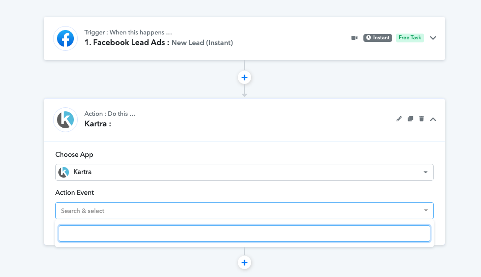Viewport: 481px width, 277px height.
Task: Click the 'Action Event' label
Action: [75, 193]
